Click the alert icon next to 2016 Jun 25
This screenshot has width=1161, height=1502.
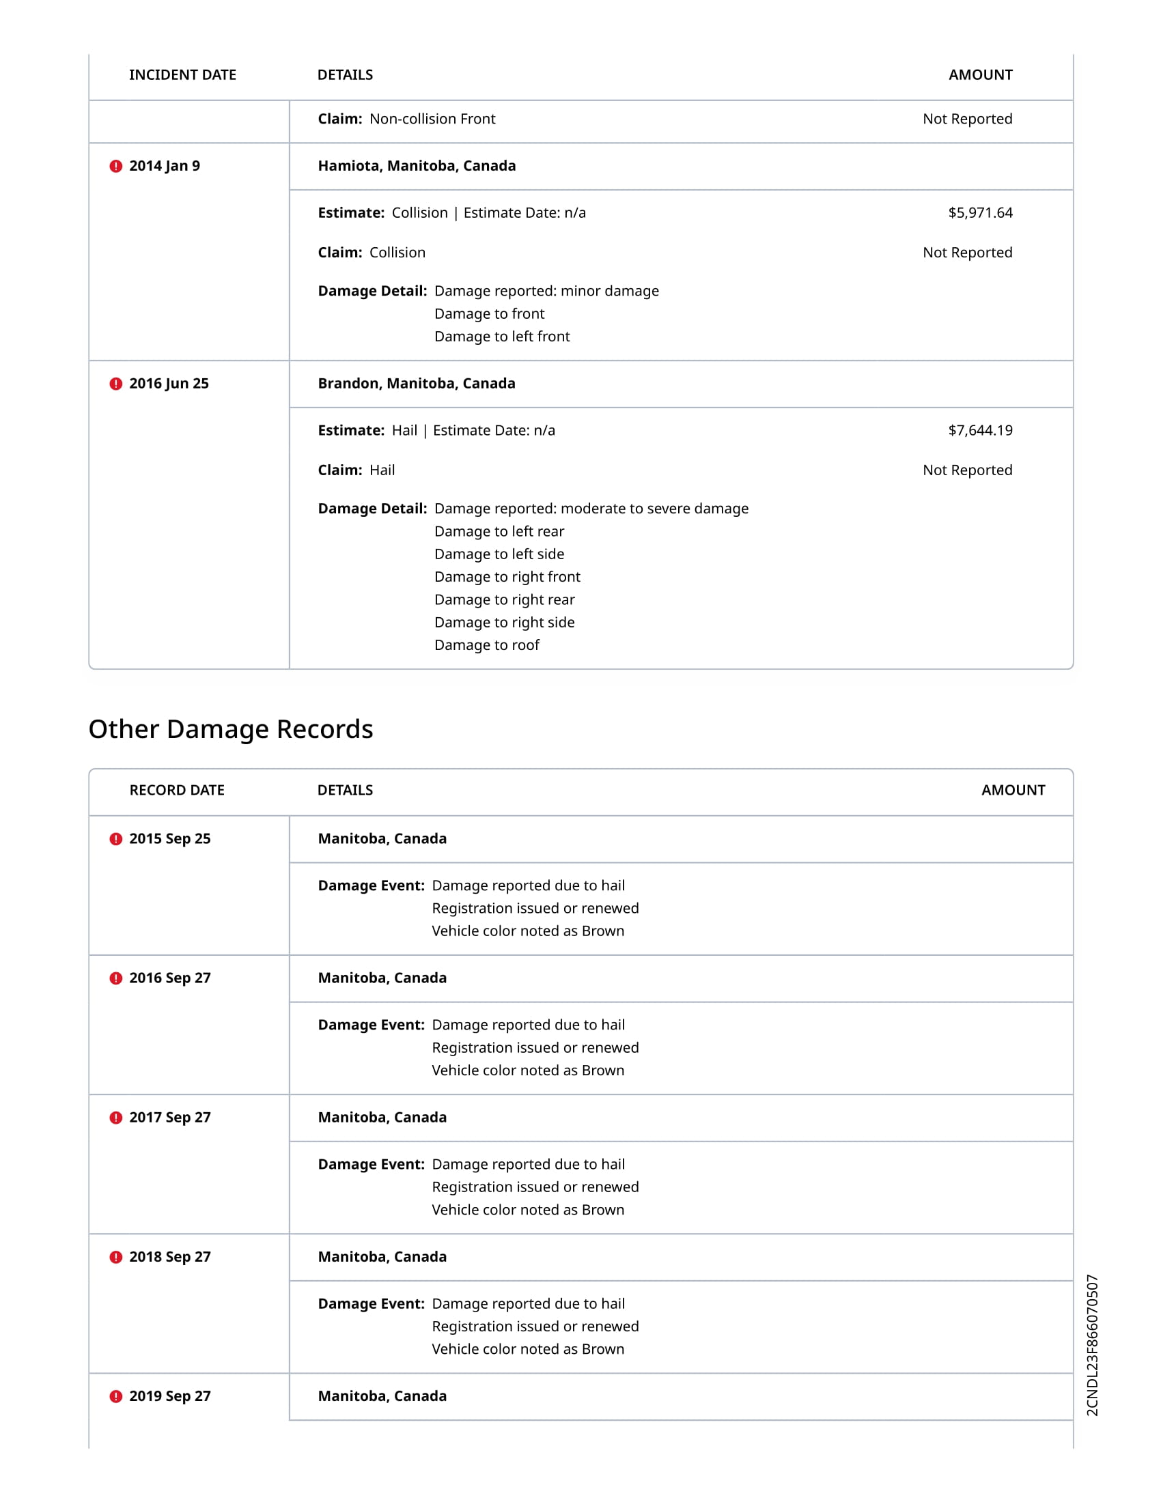[x=115, y=384]
